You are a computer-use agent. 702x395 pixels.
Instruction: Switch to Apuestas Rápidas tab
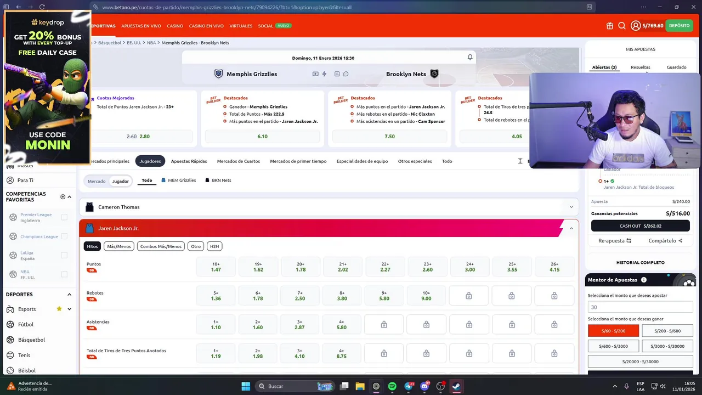[x=189, y=161]
